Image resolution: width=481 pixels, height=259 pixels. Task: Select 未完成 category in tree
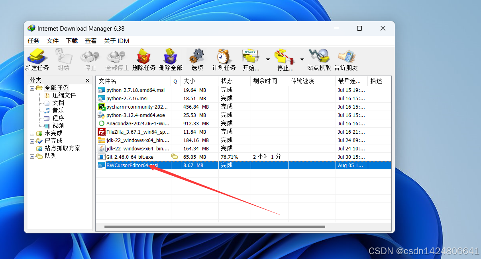53,133
